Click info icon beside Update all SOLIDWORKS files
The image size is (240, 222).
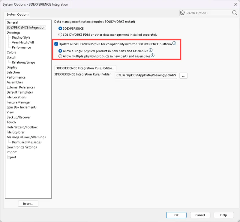tap(174, 43)
